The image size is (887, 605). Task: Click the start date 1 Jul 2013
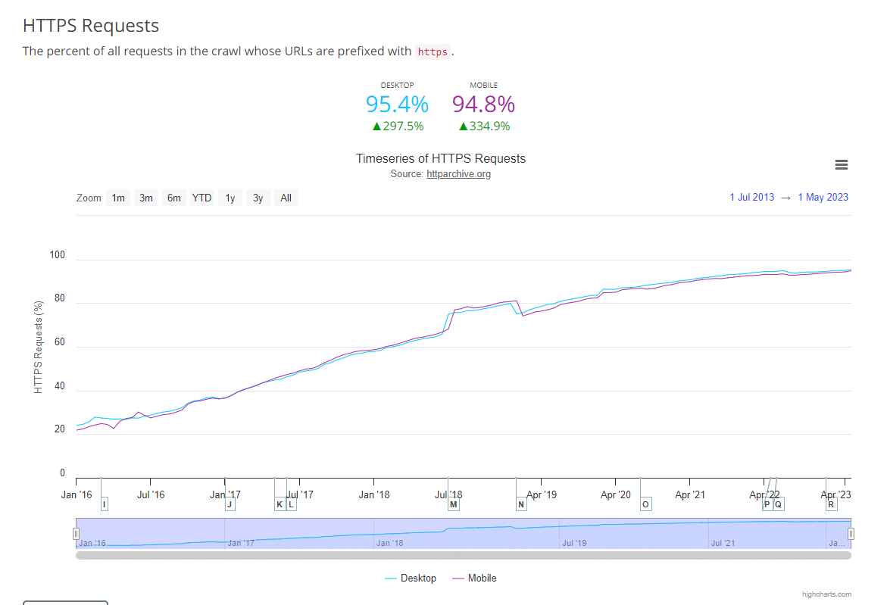click(751, 198)
